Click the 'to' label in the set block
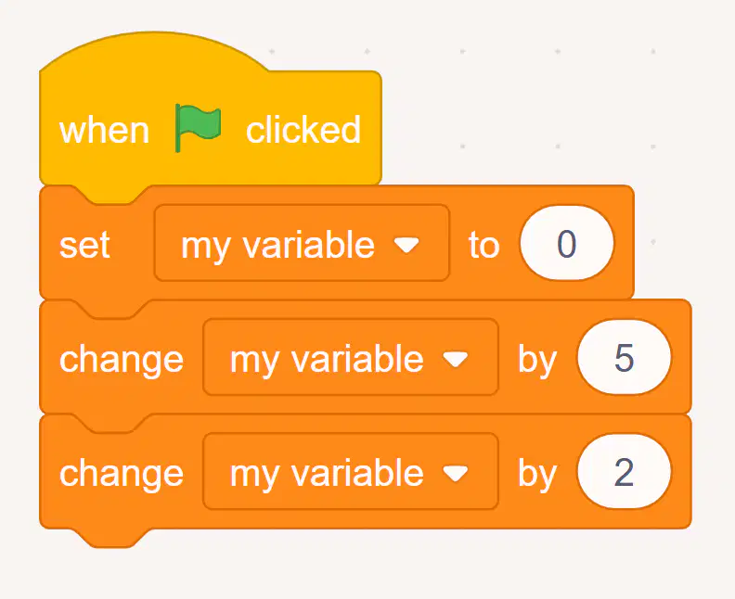This screenshot has height=599, width=735. point(484,245)
